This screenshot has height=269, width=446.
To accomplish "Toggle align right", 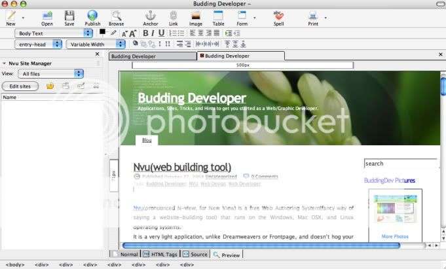I will (x=209, y=33).
